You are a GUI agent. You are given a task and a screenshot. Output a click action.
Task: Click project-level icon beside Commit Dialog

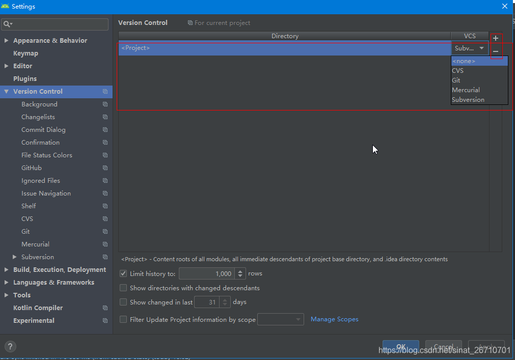click(x=105, y=130)
